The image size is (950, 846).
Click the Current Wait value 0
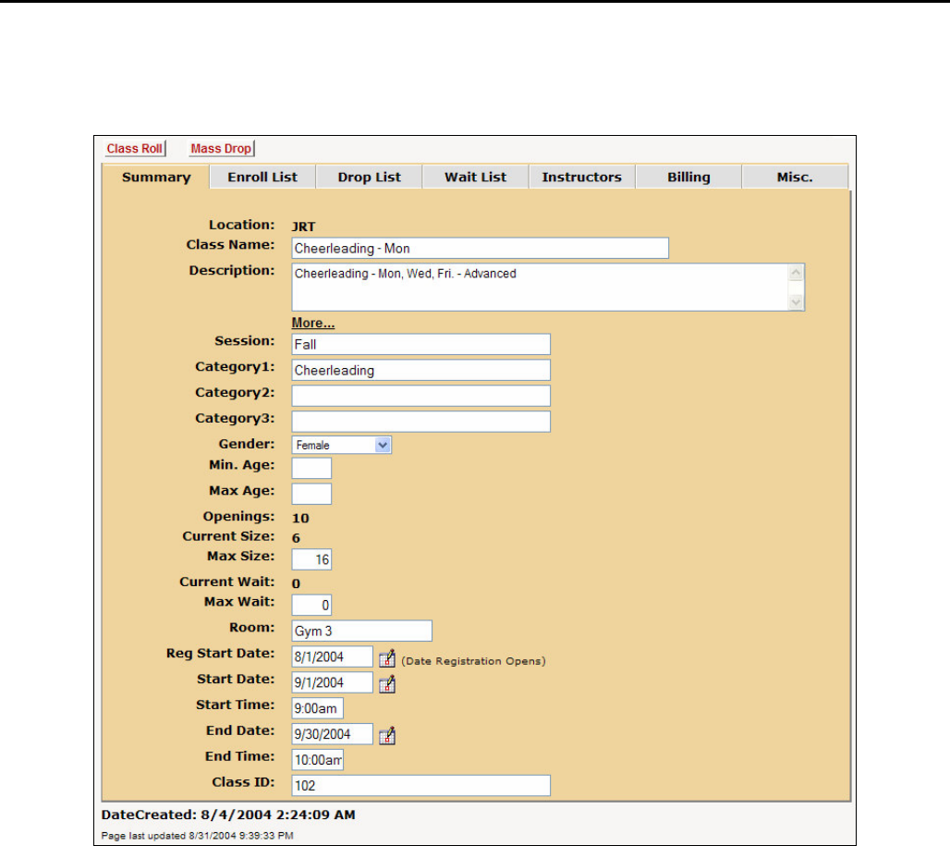pyautogui.click(x=297, y=583)
